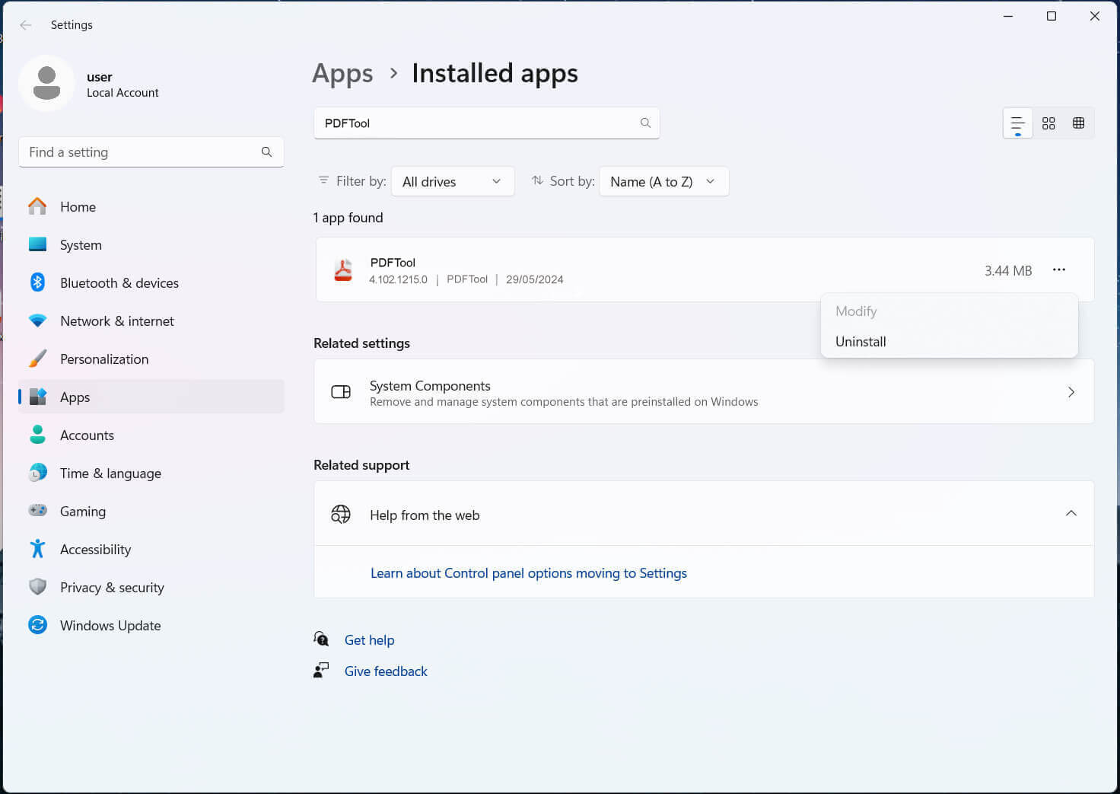This screenshot has height=794, width=1120.
Task: Go to Bluetooth & devices
Action: 151,282
